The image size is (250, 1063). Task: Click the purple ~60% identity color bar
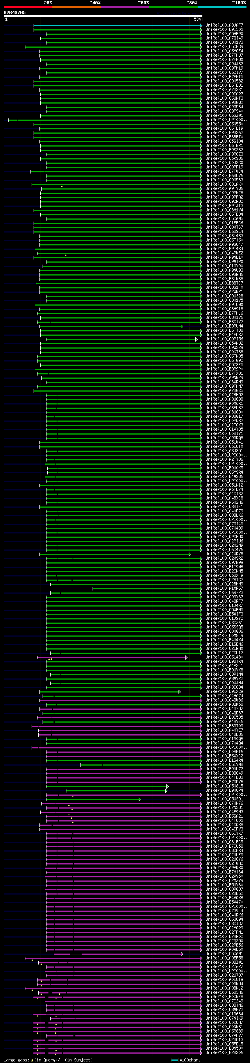[x=125, y=7]
